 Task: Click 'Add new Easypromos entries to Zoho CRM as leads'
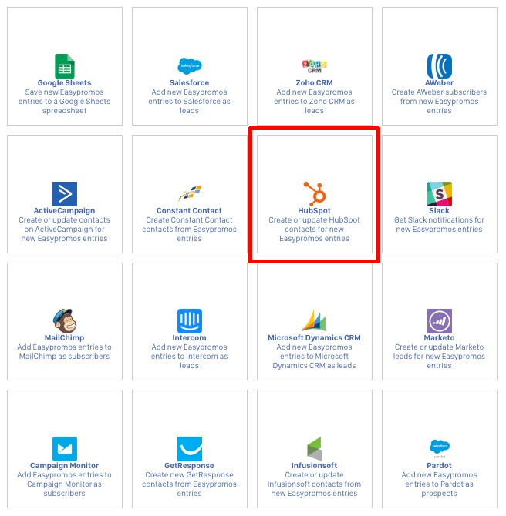(314, 102)
